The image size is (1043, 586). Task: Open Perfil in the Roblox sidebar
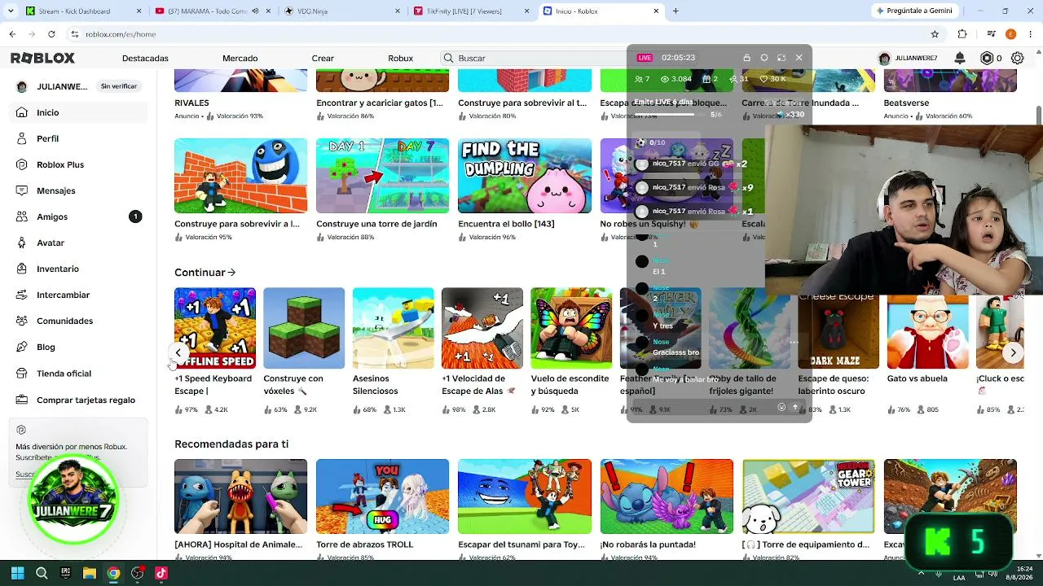tap(78, 138)
